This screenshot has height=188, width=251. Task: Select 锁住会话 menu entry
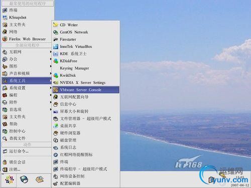tap(27, 162)
